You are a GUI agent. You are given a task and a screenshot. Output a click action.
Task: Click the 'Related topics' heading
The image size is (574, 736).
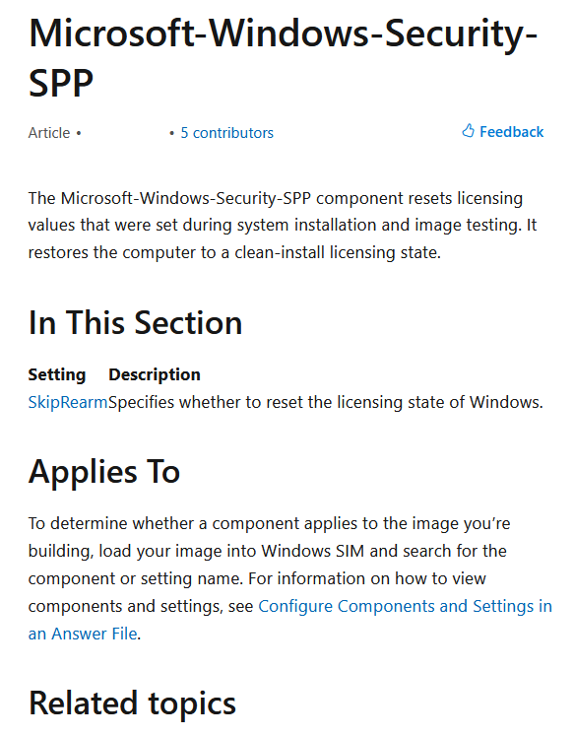pyautogui.click(x=132, y=703)
